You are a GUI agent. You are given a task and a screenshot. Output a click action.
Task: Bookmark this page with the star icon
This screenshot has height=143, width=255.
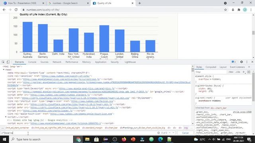tap(226, 10)
